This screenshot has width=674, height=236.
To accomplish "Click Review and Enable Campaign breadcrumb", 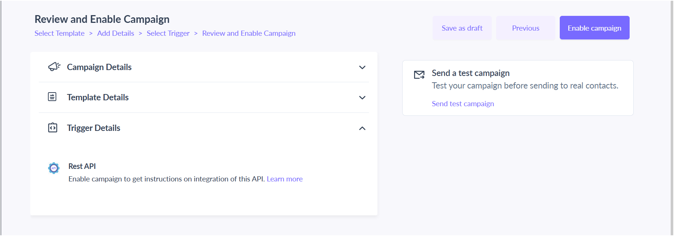I will pos(249,33).
